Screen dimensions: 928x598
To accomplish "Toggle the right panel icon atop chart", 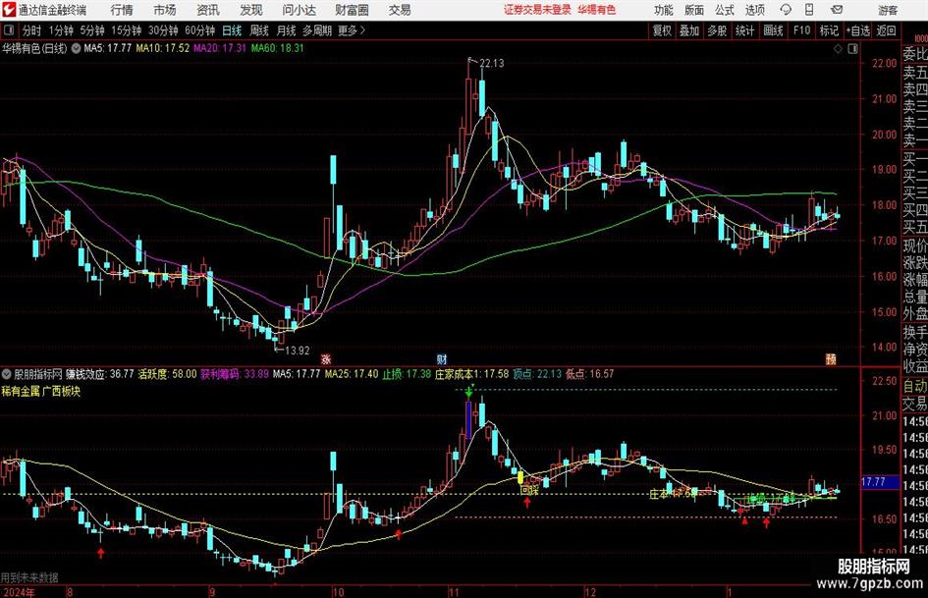I will (852, 49).
